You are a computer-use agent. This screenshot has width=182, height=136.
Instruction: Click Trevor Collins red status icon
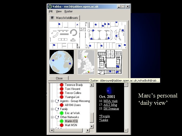[x=62, y=93]
